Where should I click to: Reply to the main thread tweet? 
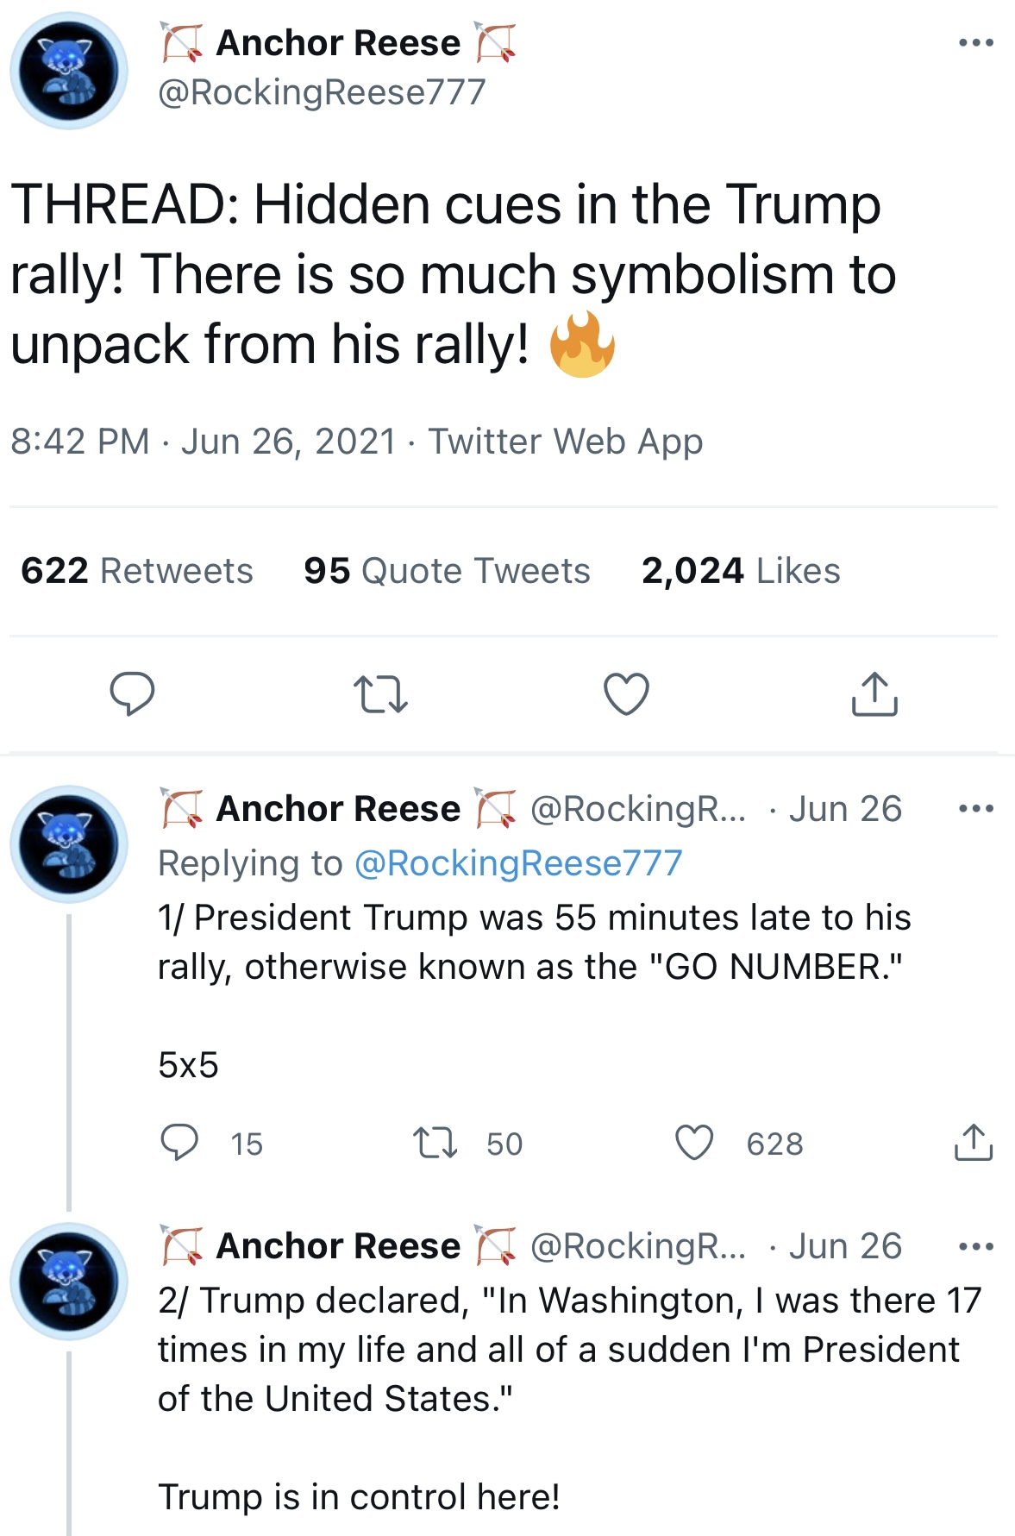pyautogui.click(x=132, y=694)
